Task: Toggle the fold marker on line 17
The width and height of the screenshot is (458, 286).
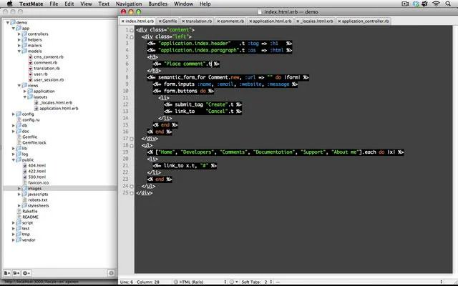Action: (x=132, y=139)
